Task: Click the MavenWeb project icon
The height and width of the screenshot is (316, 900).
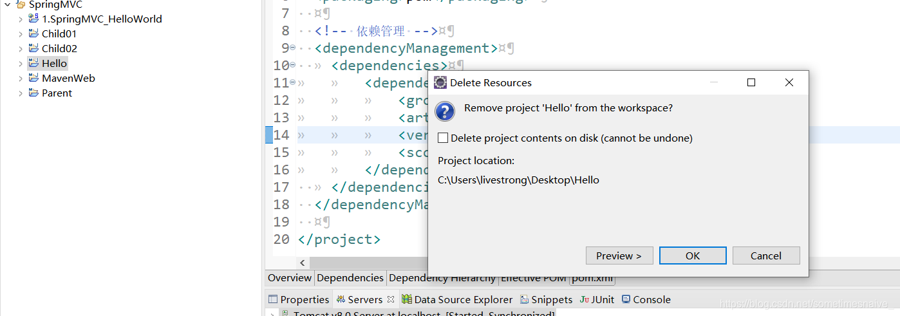Action: [x=33, y=78]
